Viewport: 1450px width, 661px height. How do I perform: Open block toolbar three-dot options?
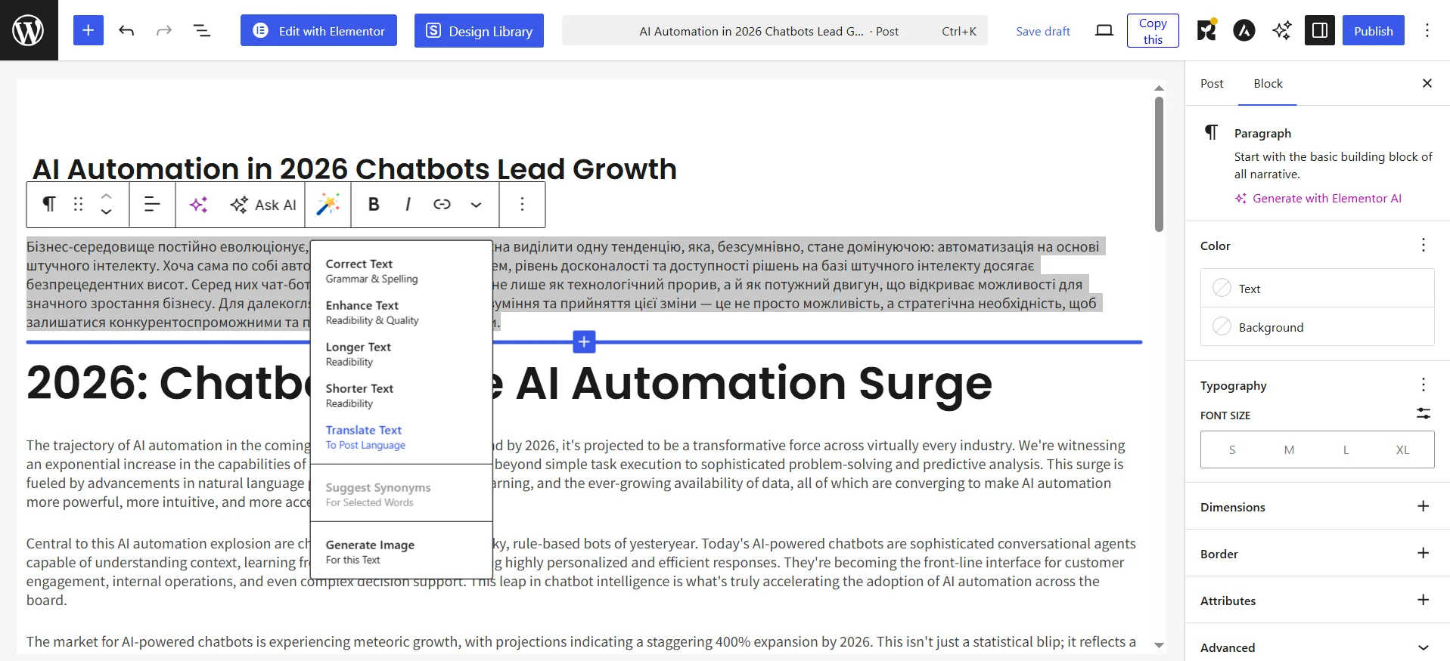tap(522, 204)
